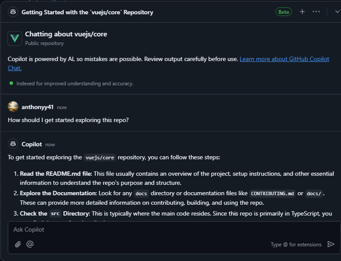Screen dimensions: 341x261
Task: Open the anthonyy41 username link
Action: (x=37, y=107)
